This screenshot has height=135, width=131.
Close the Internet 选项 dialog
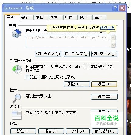pos(122,8)
